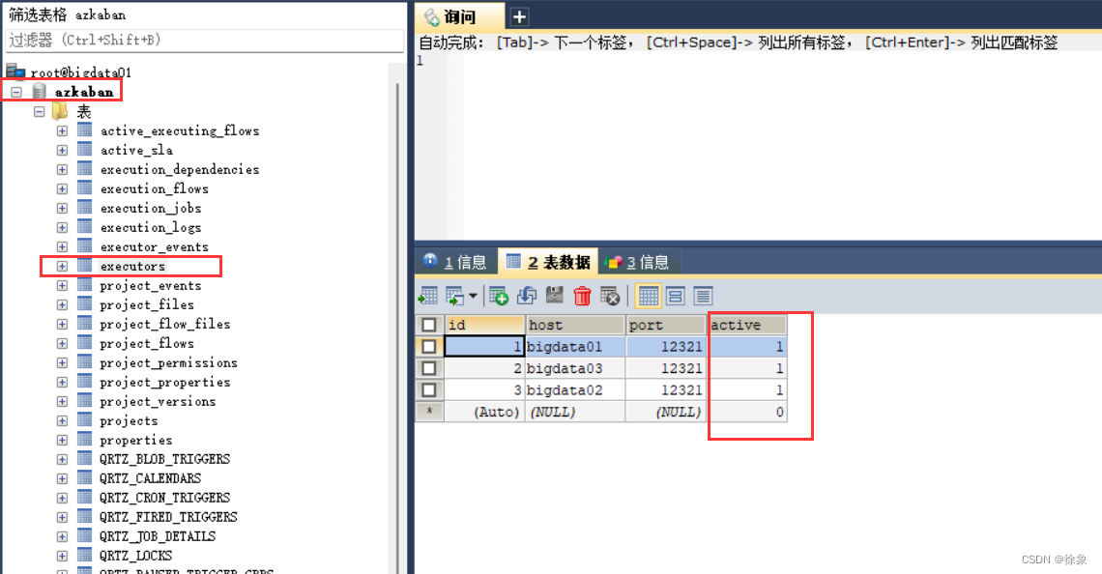Switch to text view mode icon
This screenshot has width=1102, height=574.
(x=703, y=296)
